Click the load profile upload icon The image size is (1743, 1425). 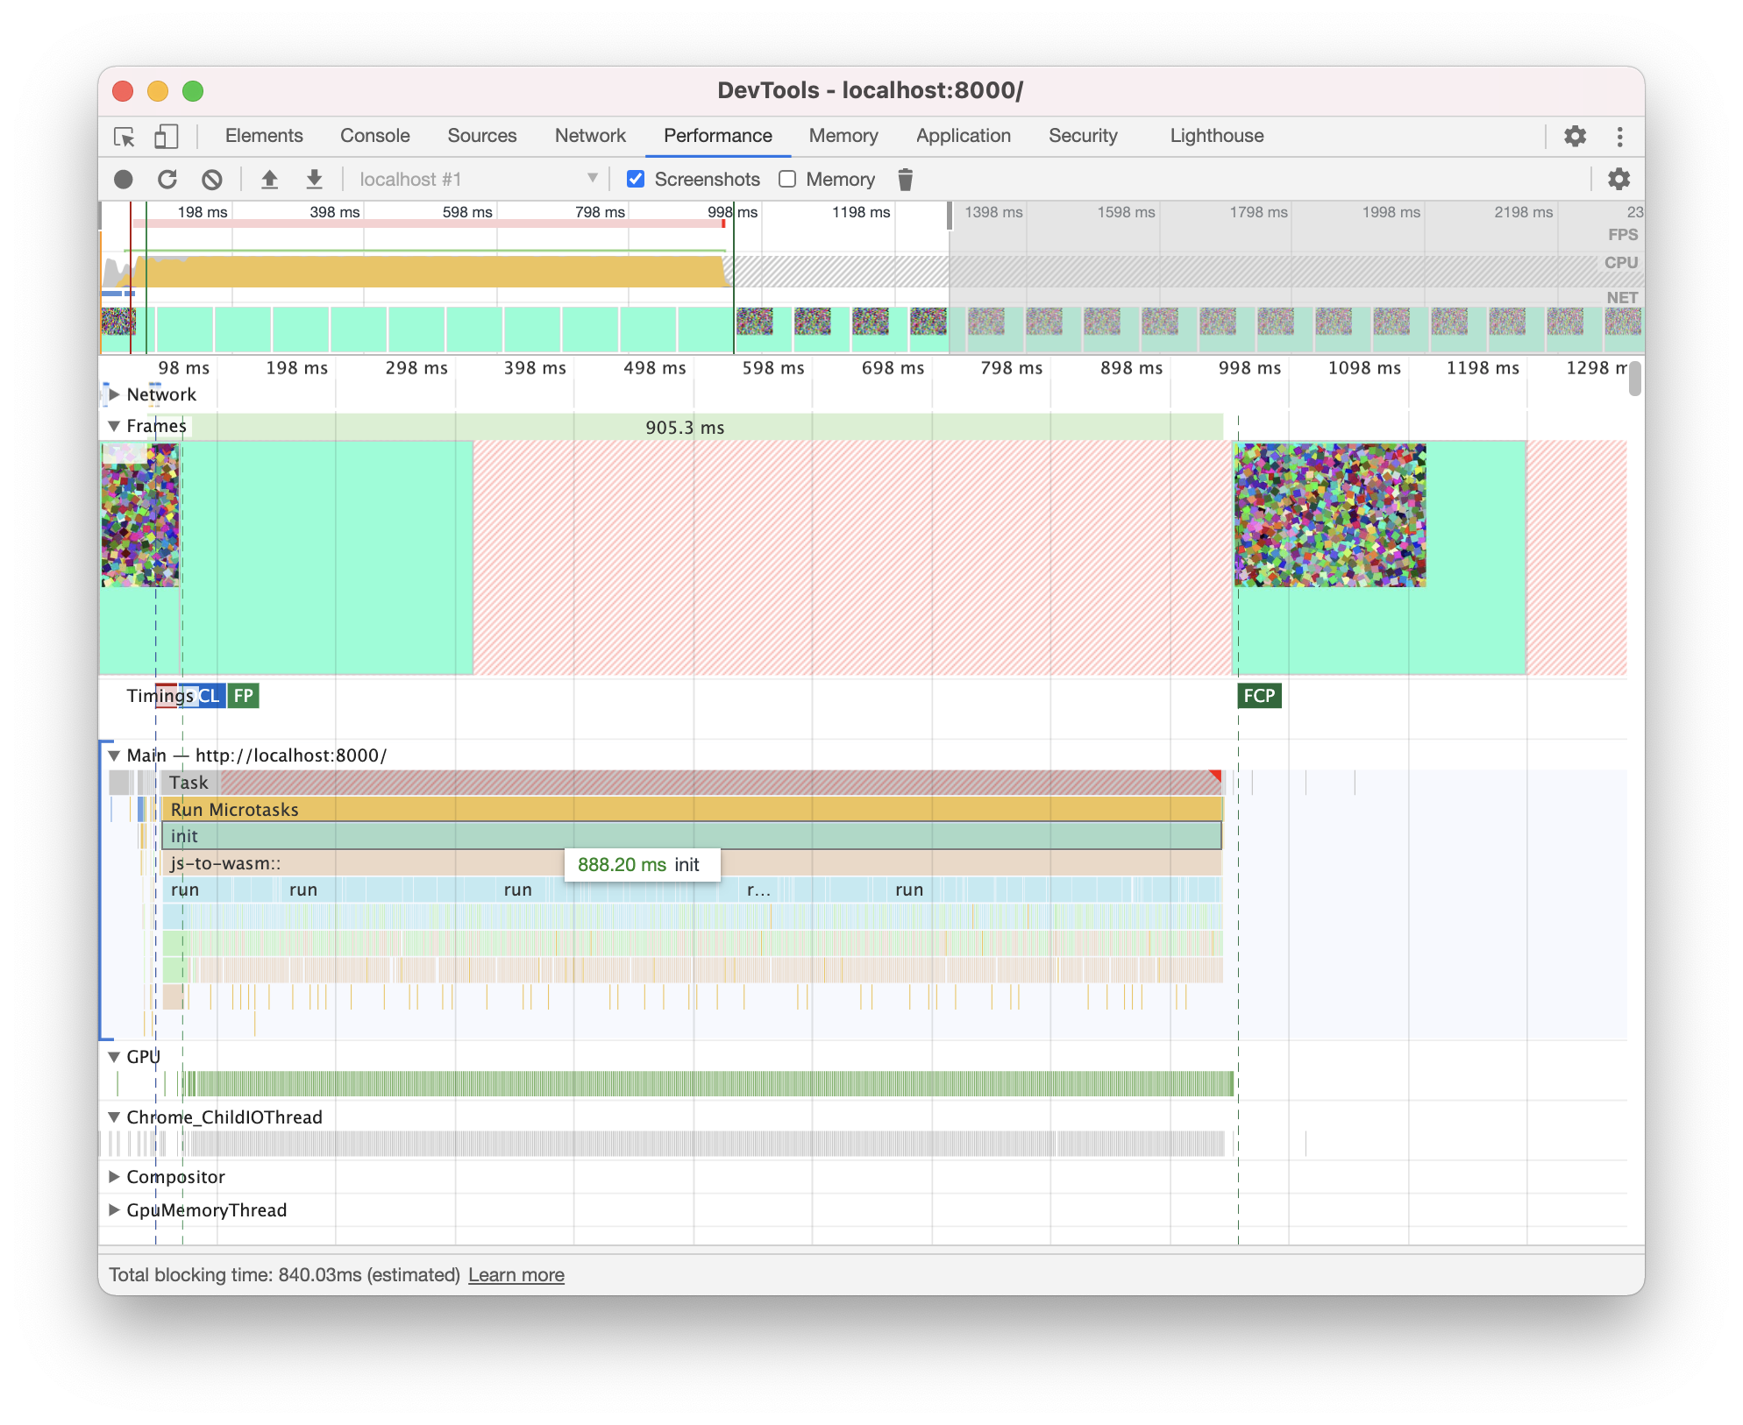[x=269, y=180]
